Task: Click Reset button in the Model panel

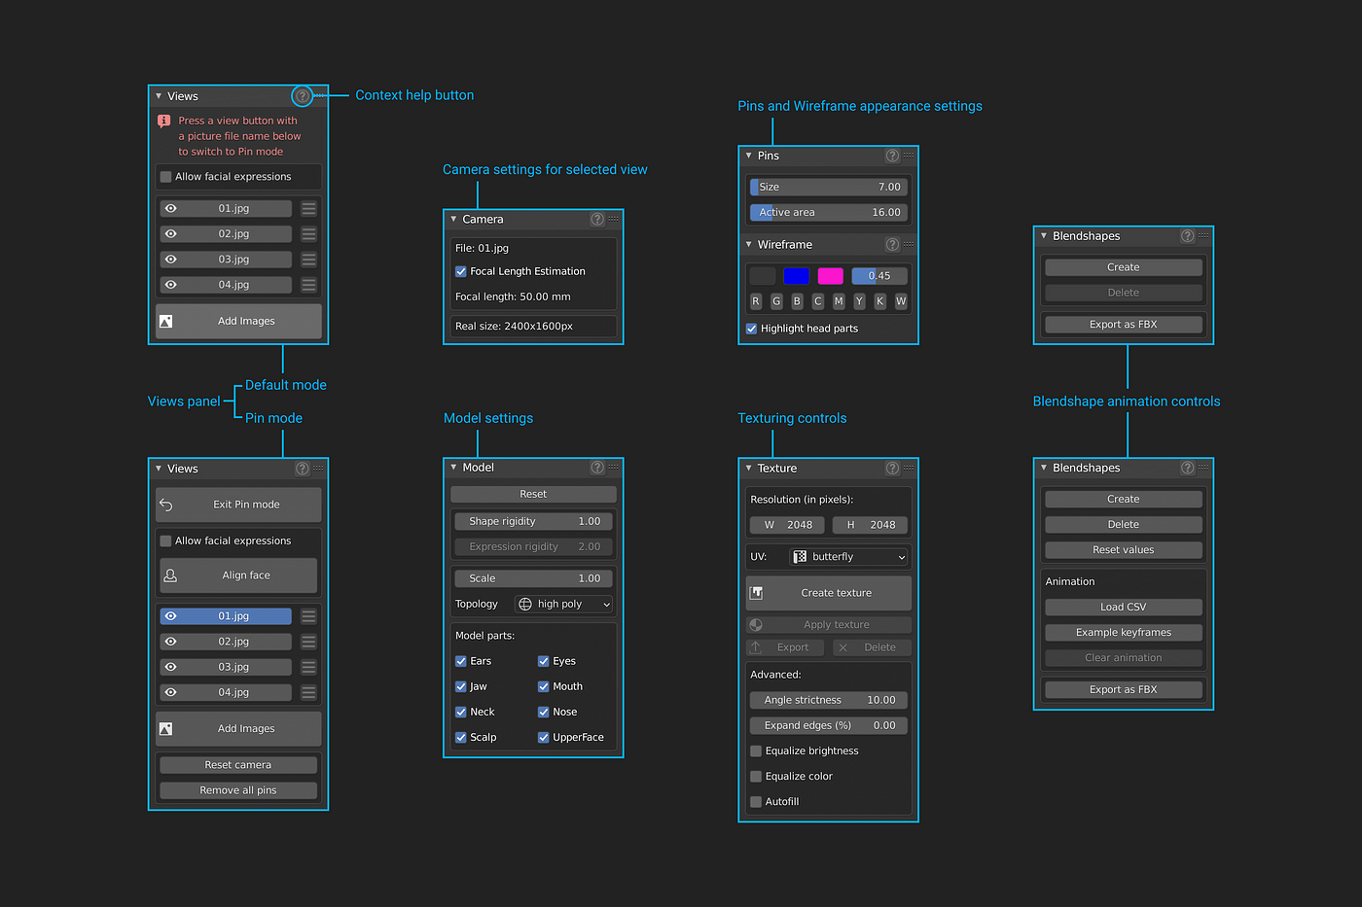Action: pyautogui.click(x=533, y=495)
